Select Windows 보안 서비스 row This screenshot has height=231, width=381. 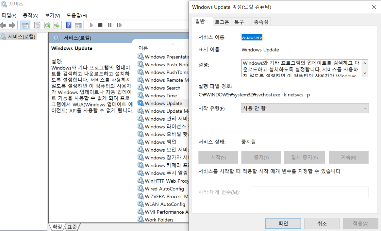point(163,150)
